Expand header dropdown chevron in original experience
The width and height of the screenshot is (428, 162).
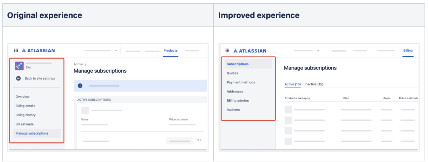click(116, 50)
